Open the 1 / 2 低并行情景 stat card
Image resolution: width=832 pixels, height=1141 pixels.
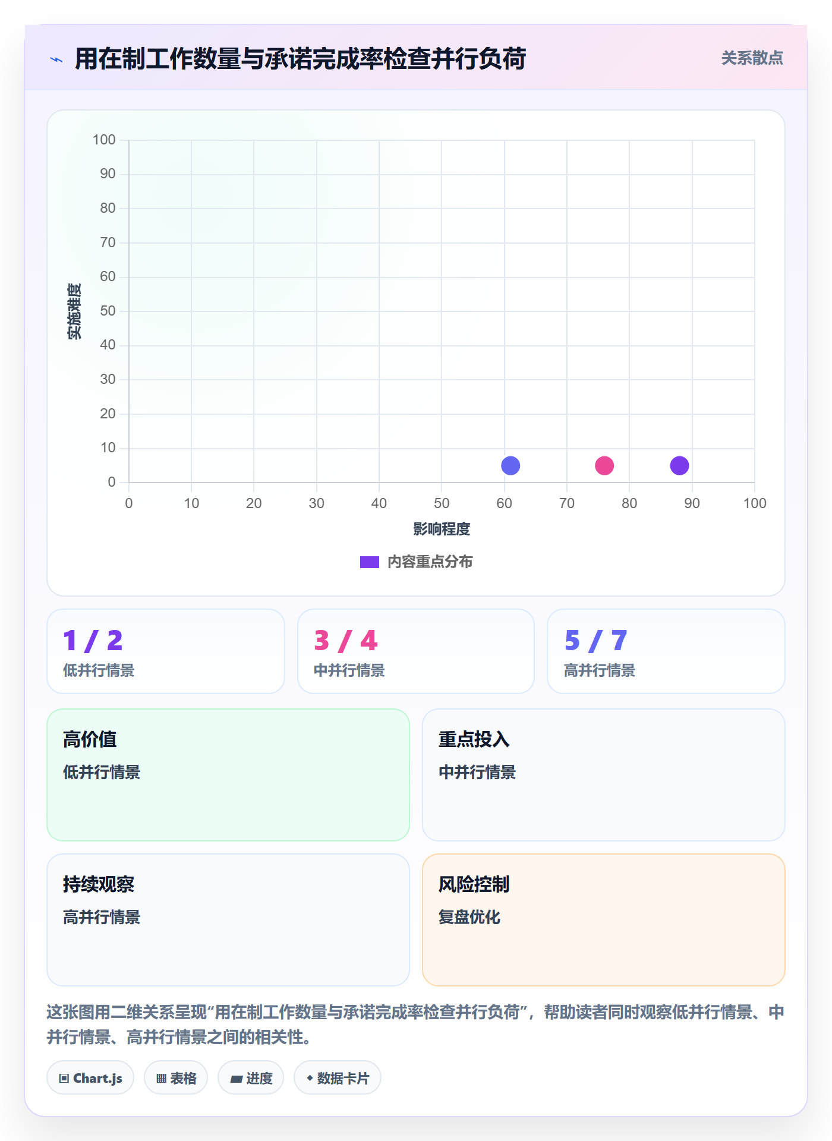pyautogui.click(x=166, y=651)
